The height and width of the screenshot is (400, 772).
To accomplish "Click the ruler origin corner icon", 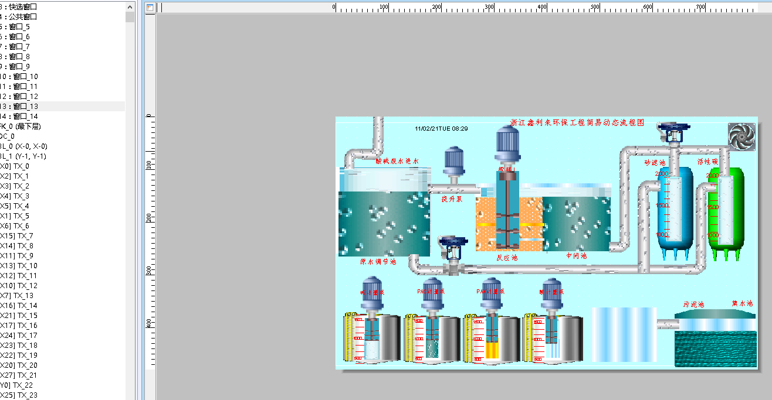I will [x=150, y=8].
